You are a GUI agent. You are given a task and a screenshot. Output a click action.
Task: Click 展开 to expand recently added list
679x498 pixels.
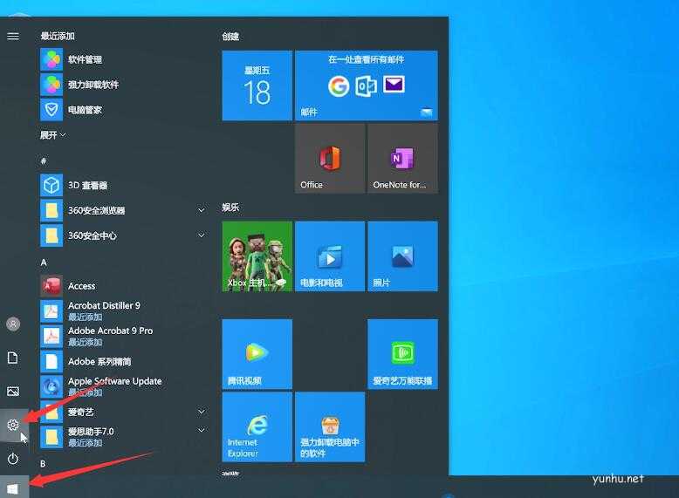(x=53, y=135)
